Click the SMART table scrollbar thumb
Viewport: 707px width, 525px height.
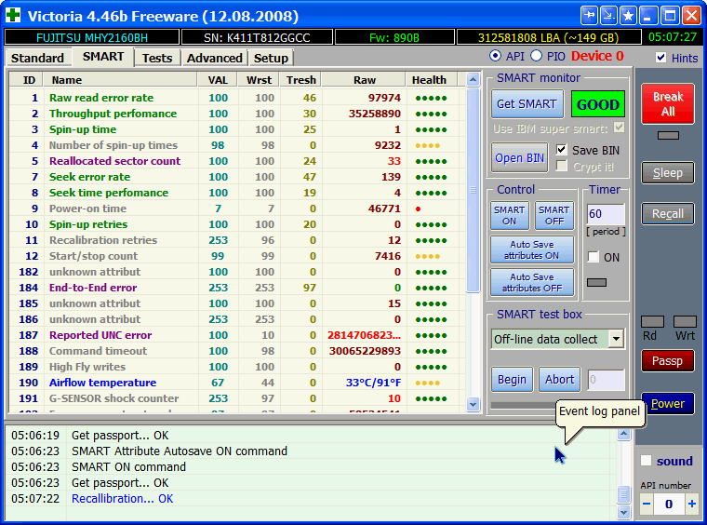473,190
